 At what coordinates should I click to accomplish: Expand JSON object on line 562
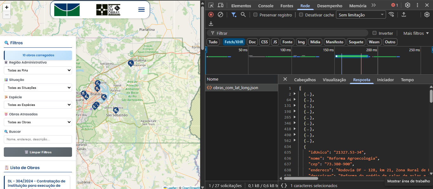pos(295,140)
